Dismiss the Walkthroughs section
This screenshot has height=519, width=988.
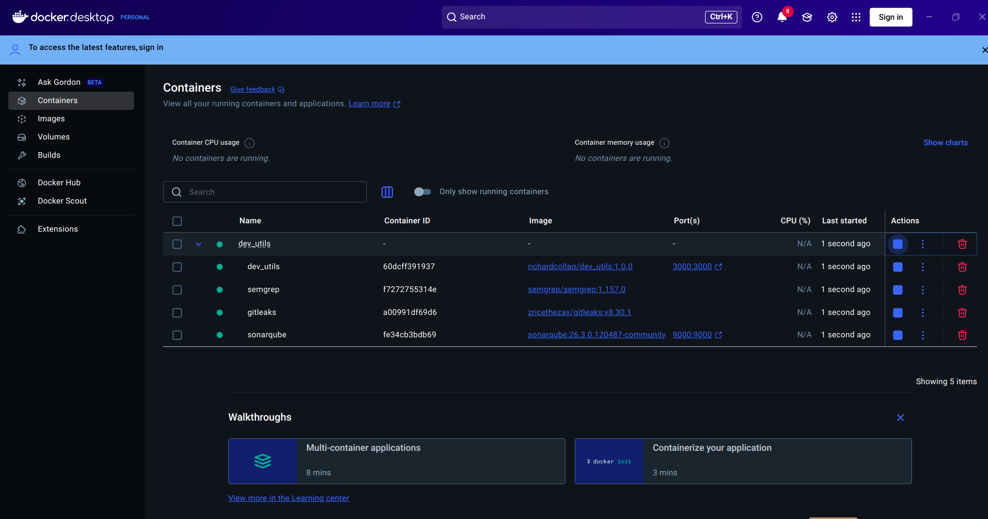coord(900,417)
